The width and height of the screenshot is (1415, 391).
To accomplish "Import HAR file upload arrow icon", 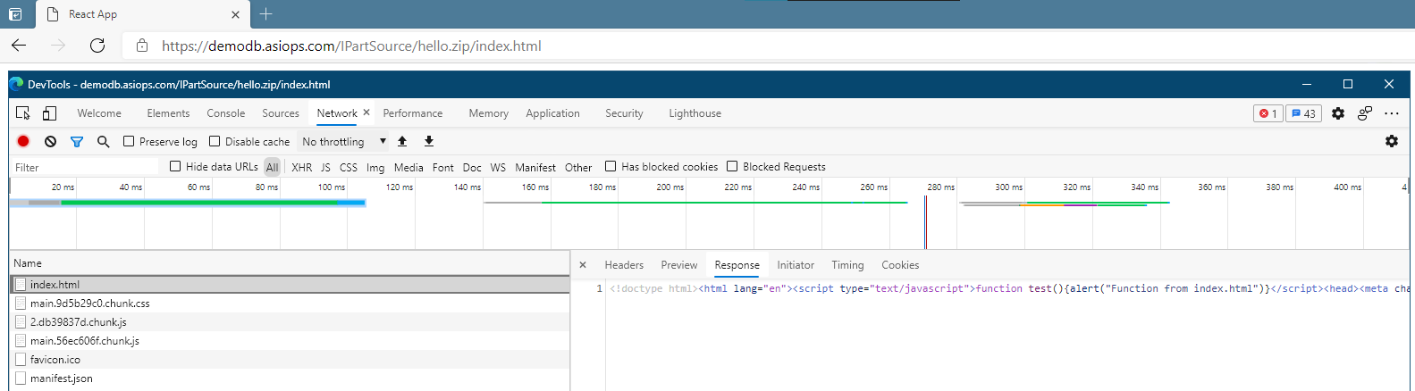I will 402,141.
